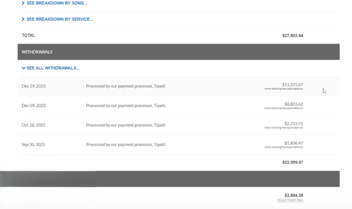Screen dimensions: 352x209
Task: Click the Oct 28, 2025 withdrawal date
Action: pos(33,125)
